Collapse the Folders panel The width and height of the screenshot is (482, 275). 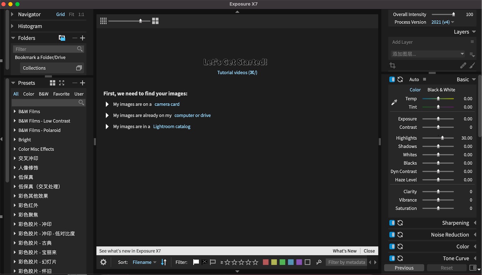[13, 38]
